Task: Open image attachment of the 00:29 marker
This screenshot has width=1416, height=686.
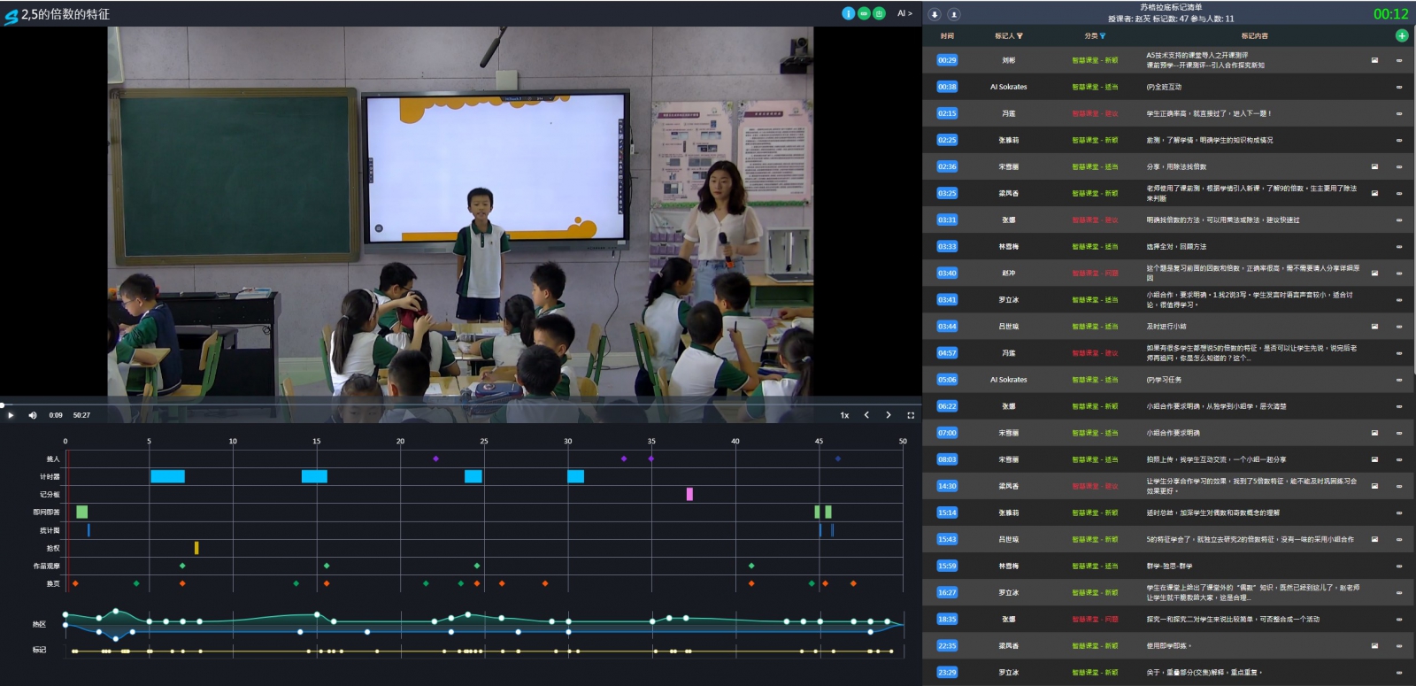Action: click(x=1374, y=60)
